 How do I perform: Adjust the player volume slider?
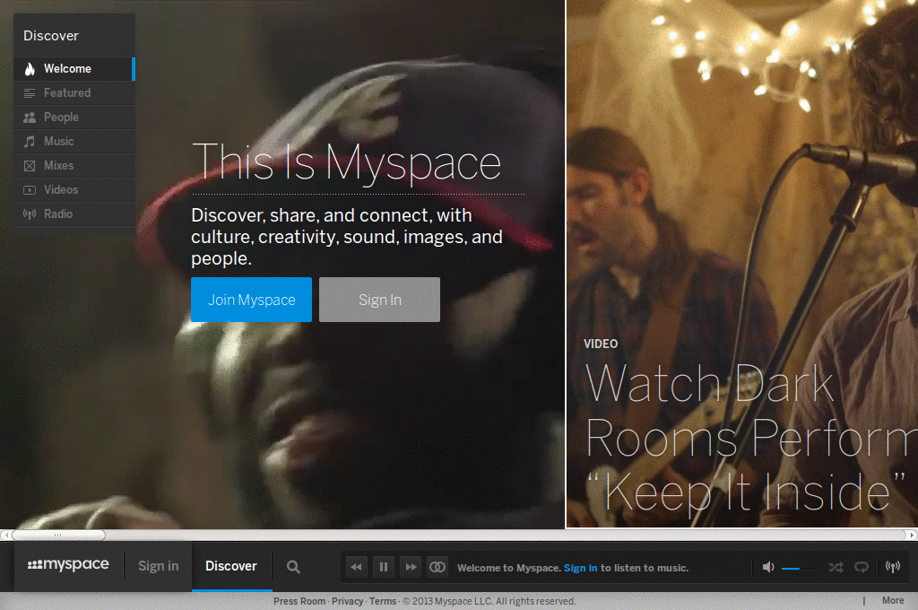click(x=799, y=569)
